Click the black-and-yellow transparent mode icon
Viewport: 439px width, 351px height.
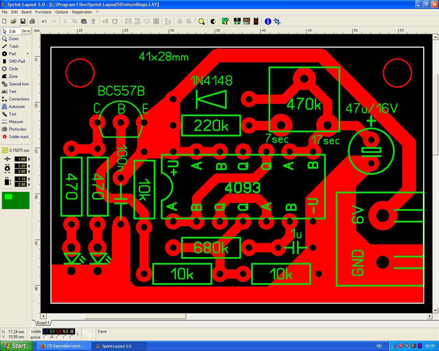[213, 21]
